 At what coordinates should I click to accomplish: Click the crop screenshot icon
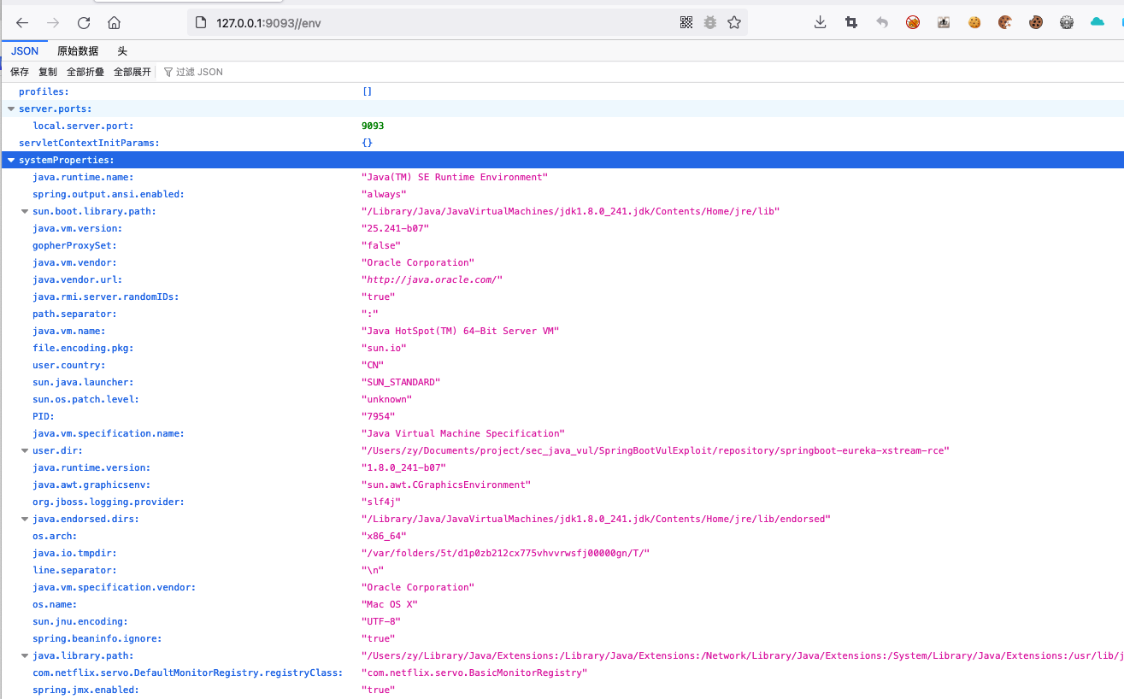[851, 22]
